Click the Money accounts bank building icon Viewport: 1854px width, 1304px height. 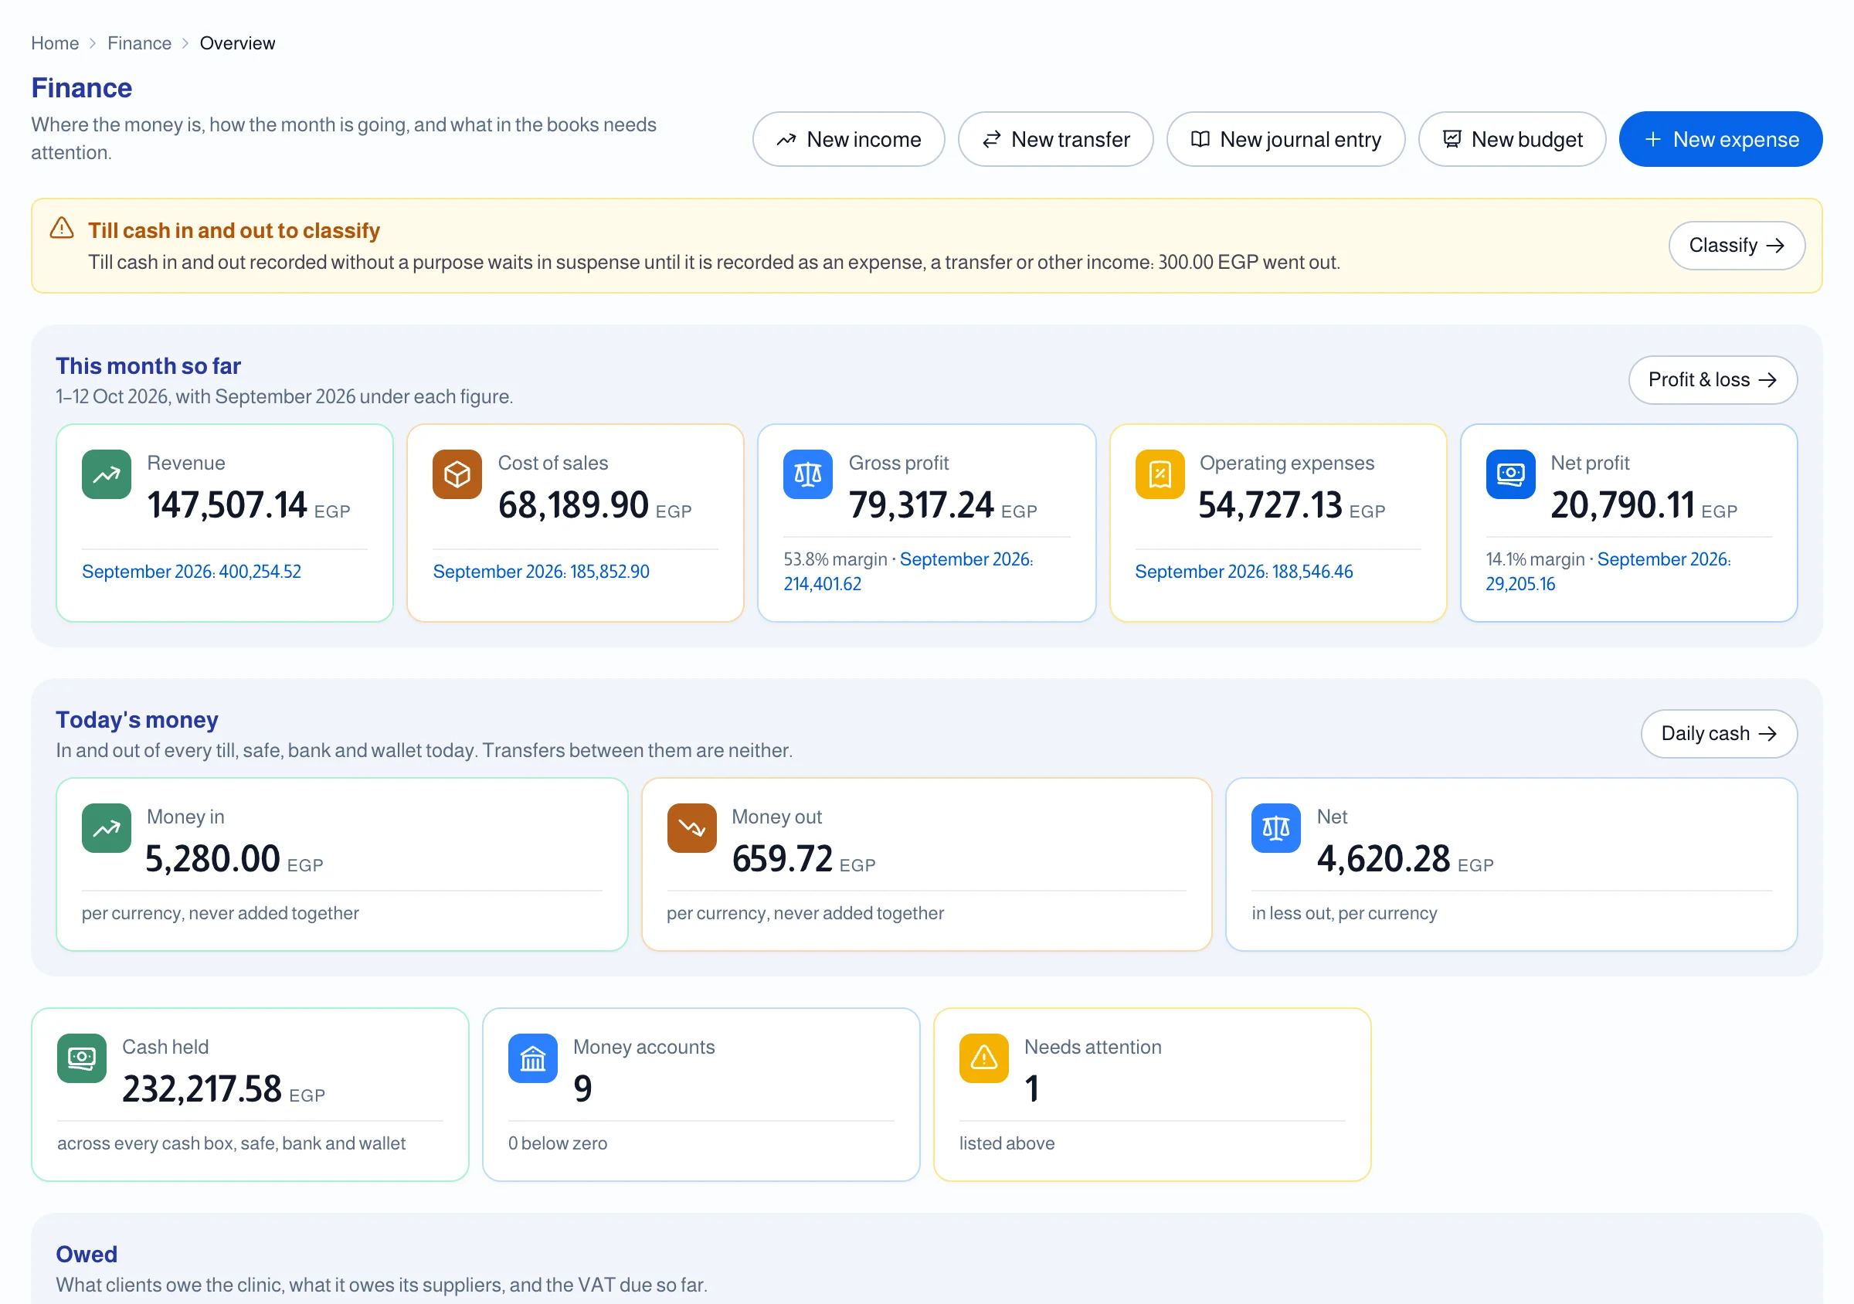tap(533, 1058)
